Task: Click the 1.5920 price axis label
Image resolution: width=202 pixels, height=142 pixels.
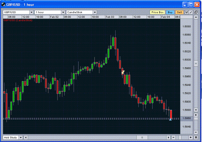Action: click(x=186, y=93)
